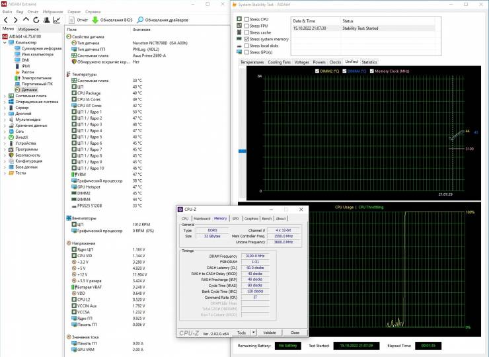Image resolution: width=489 pixels, height=357 pixels.
Task: Switch to Cooling Fans tab
Action: [x=279, y=62]
